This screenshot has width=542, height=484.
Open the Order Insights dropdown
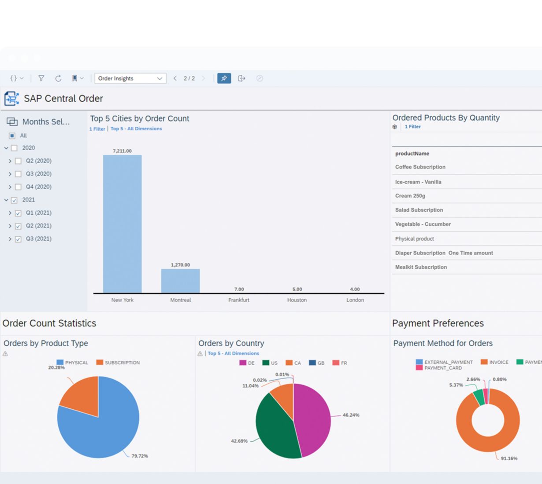point(130,78)
